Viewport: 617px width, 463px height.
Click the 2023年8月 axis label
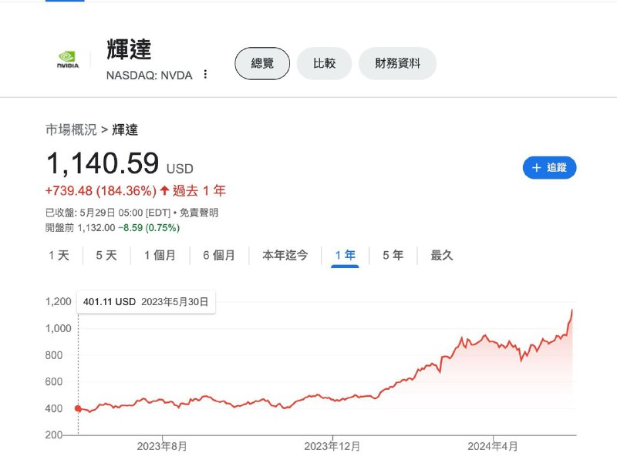[x=162, y=447]
